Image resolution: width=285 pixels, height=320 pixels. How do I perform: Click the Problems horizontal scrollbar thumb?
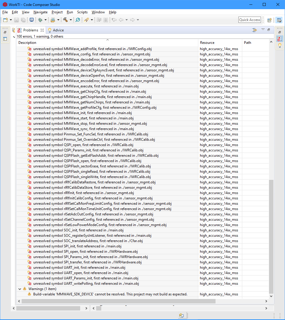(x=118, y=301)
